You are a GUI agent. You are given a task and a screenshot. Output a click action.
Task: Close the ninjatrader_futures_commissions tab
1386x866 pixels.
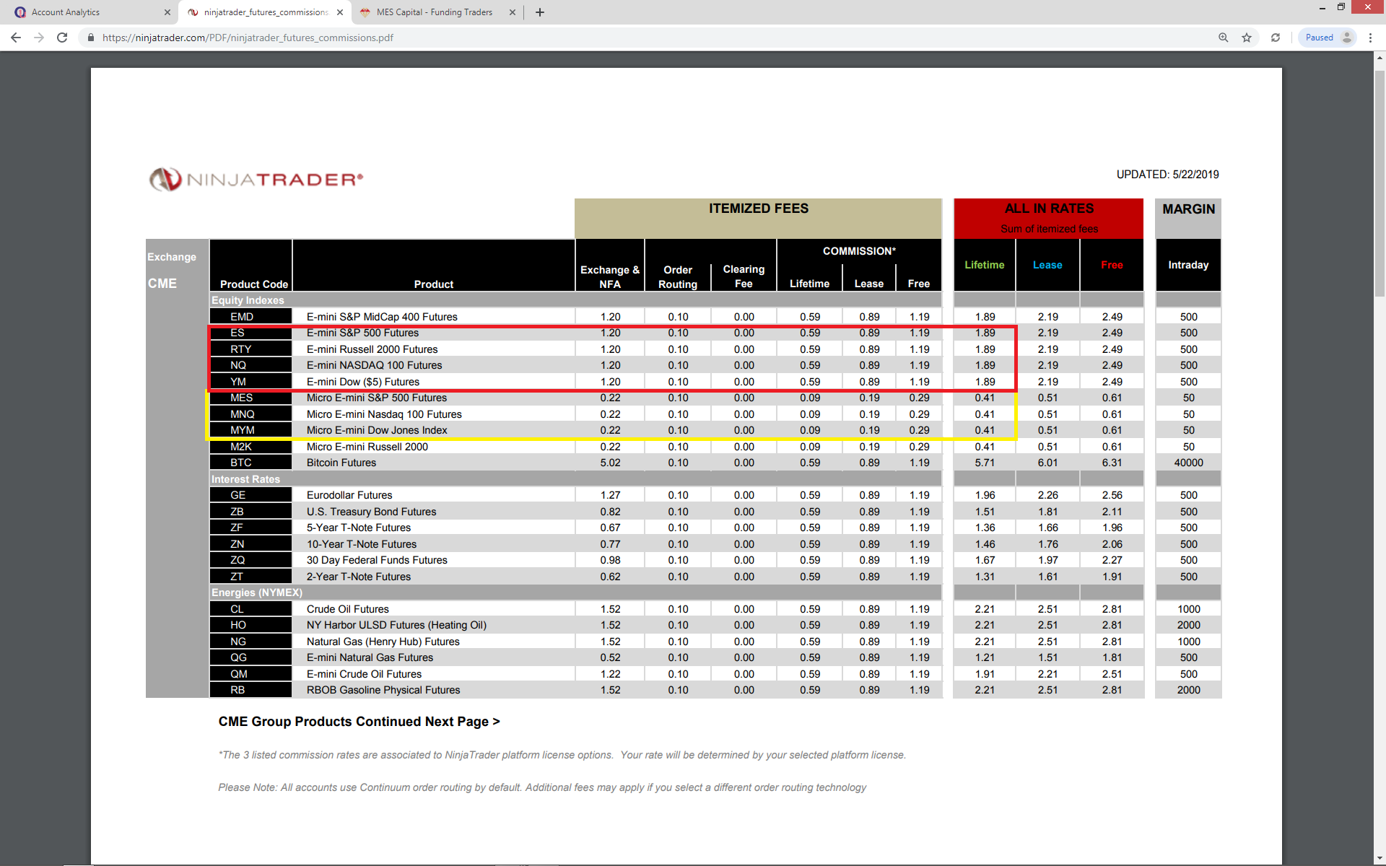340,12
